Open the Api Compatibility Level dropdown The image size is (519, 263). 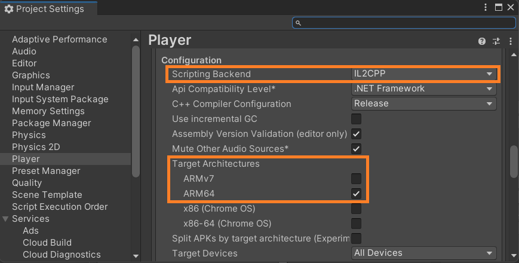(x=423, y=88)
